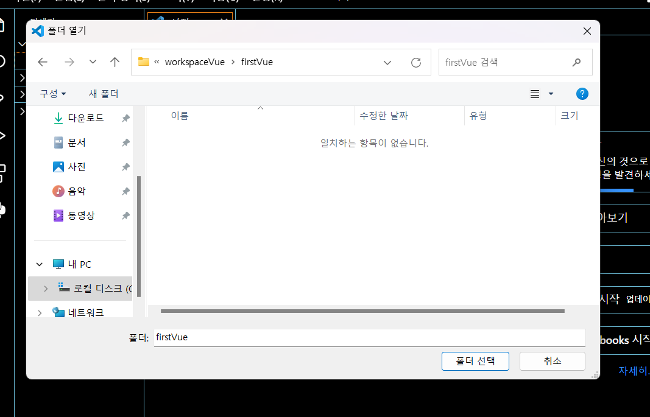650x417 pixels.
Task: Click pin icon next to 사진
Action: [x=125, y=167]
